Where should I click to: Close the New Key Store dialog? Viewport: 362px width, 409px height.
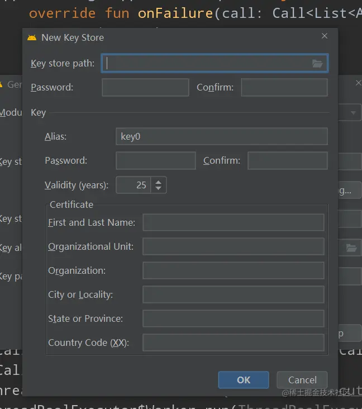point(325,36)
